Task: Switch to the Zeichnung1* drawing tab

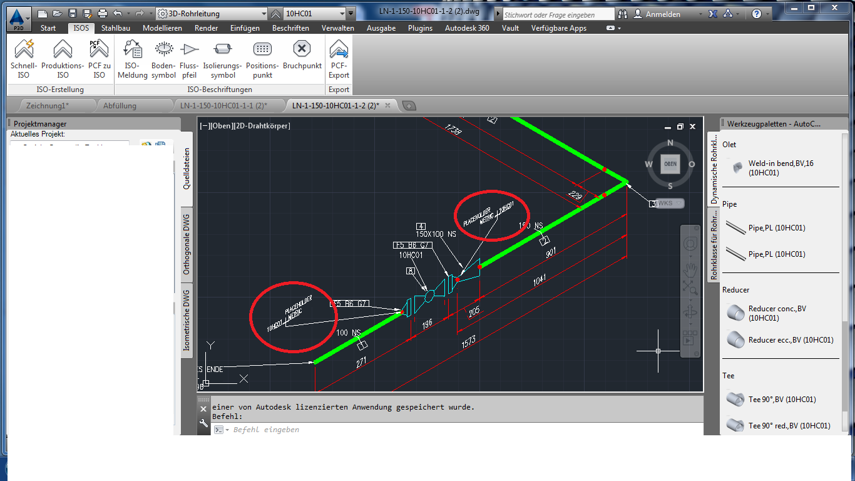Action: coord(48,106)
